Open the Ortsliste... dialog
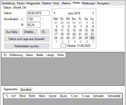126x105 pixels. point(30,32)
